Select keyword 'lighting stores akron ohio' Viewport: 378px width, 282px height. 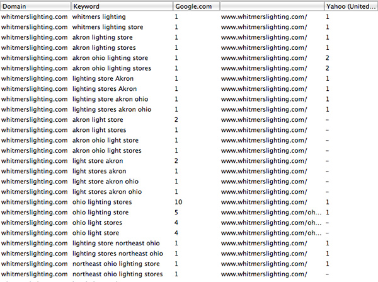tap(112, 110)
